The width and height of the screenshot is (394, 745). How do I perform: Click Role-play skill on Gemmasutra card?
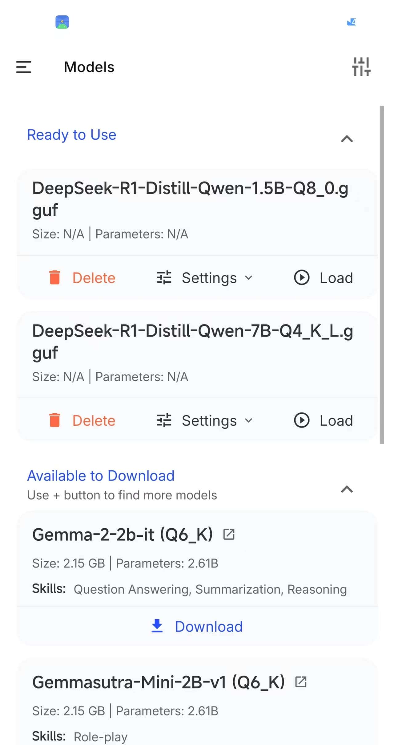pyautogui.click(x=101, y=737)
